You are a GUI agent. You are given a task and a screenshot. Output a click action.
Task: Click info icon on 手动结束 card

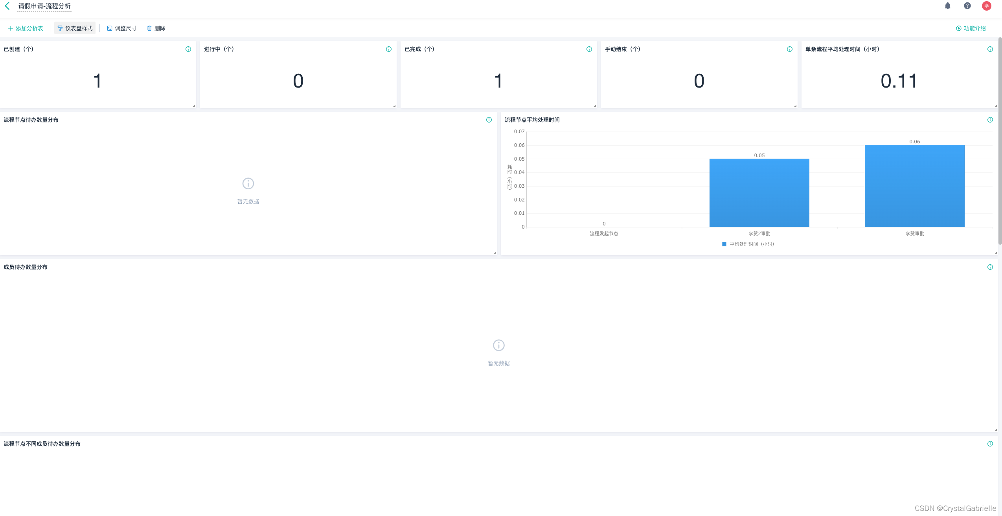coord(790,49)
